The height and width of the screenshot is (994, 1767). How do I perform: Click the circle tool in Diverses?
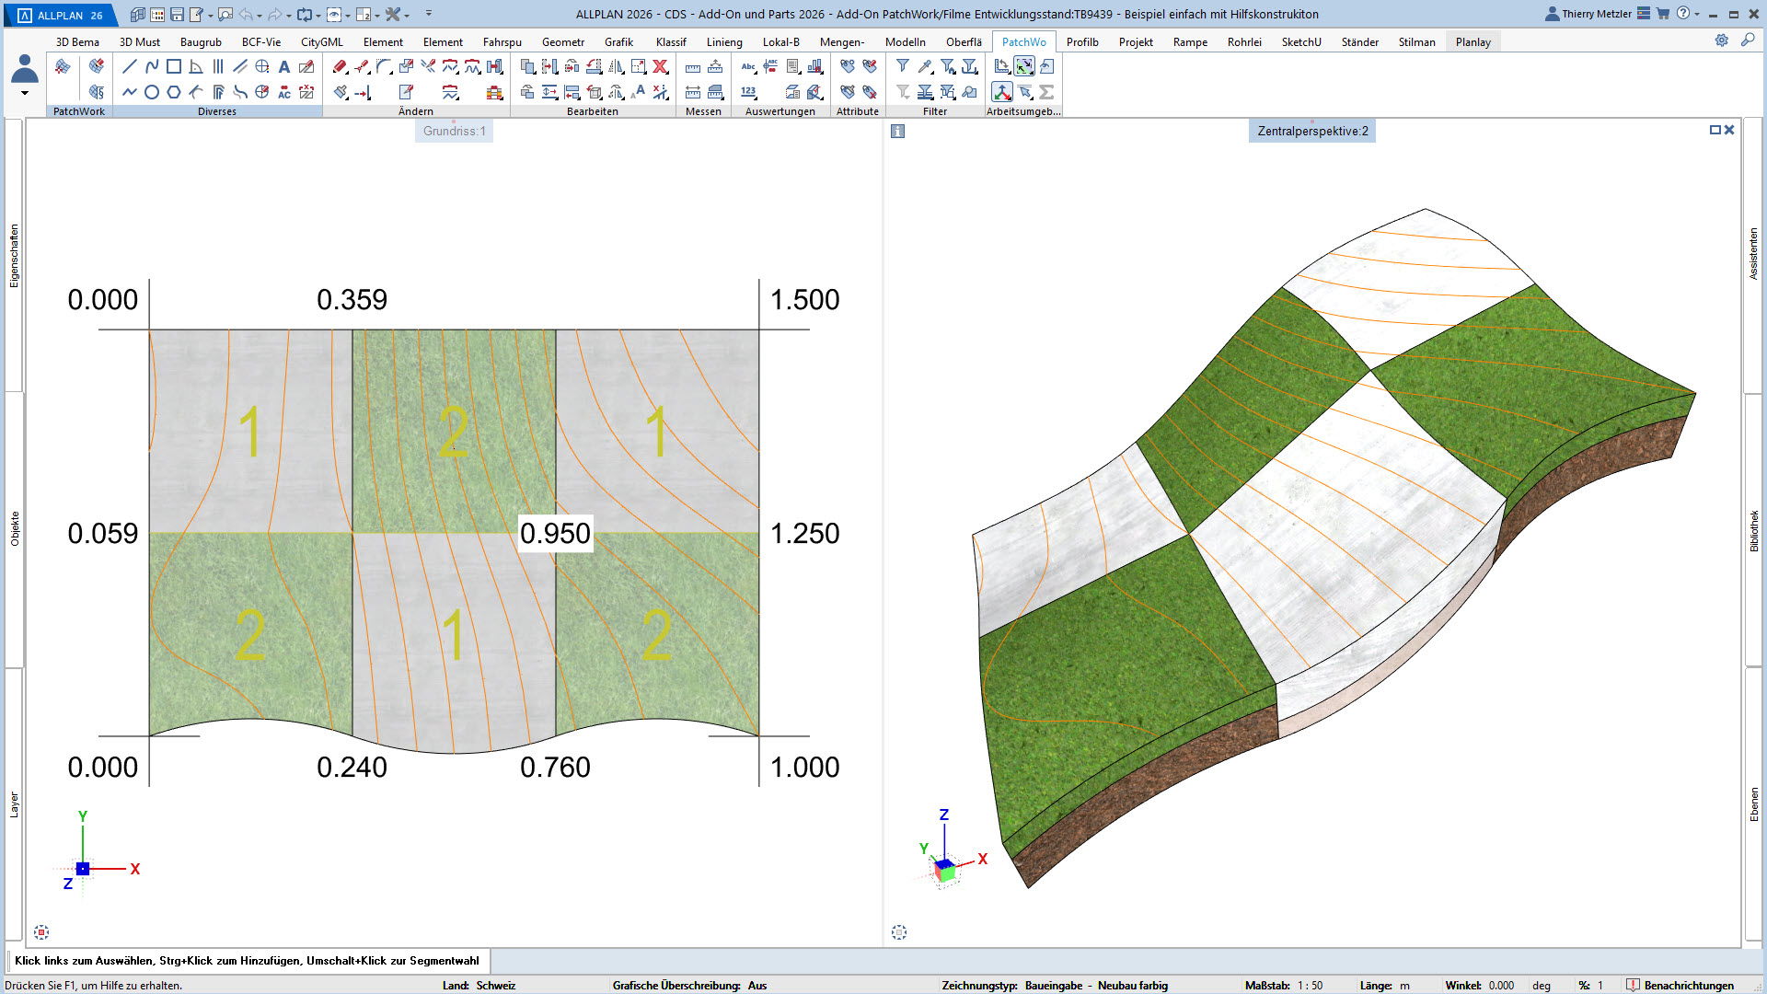[x=151, y=92]
